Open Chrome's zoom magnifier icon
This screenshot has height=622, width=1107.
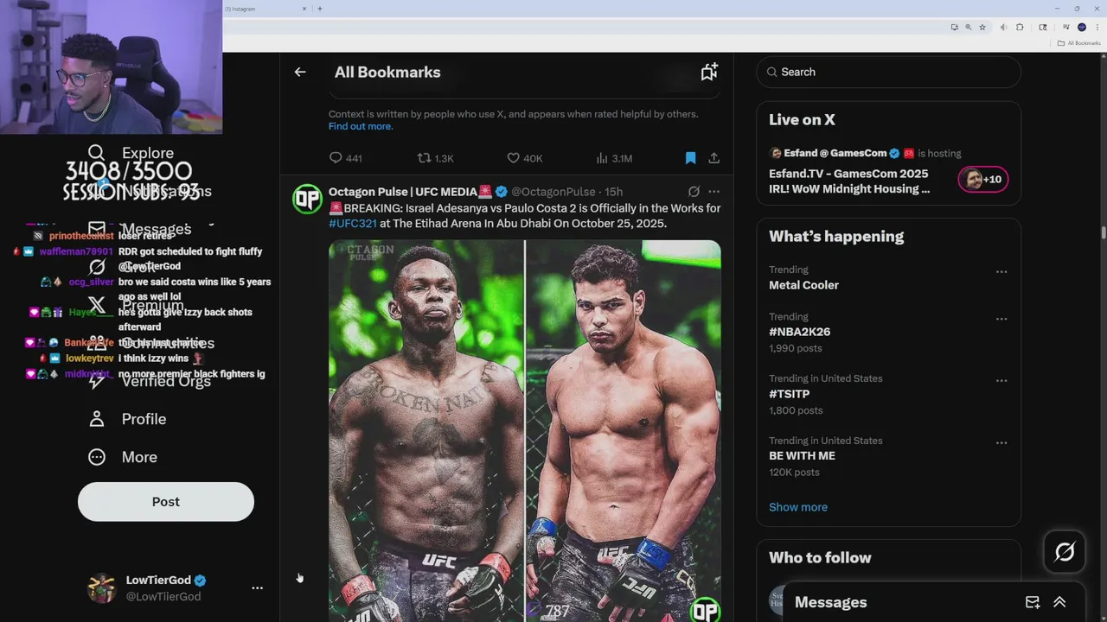[968, 28]
